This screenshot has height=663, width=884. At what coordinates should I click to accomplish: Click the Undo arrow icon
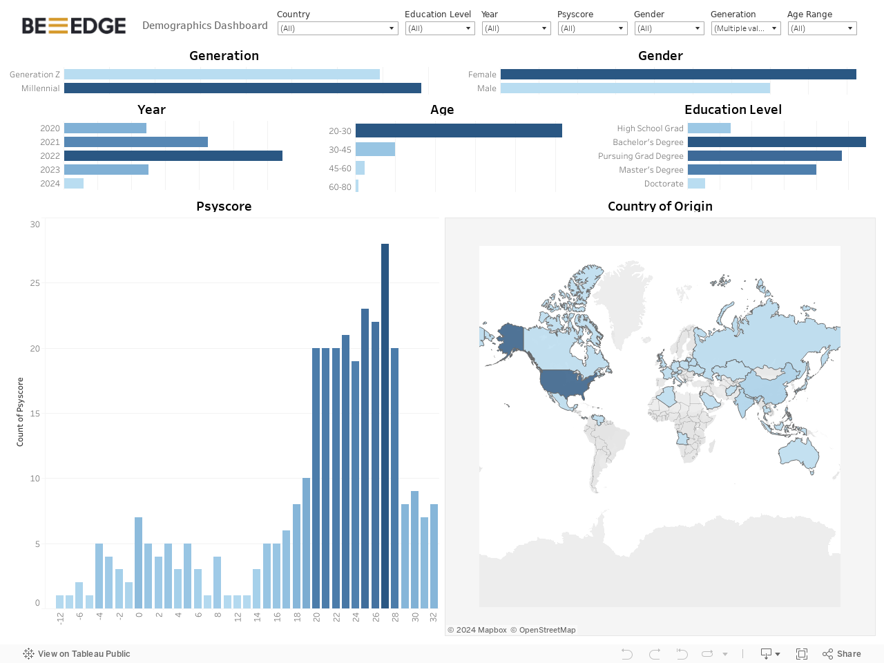coord(626,653)
